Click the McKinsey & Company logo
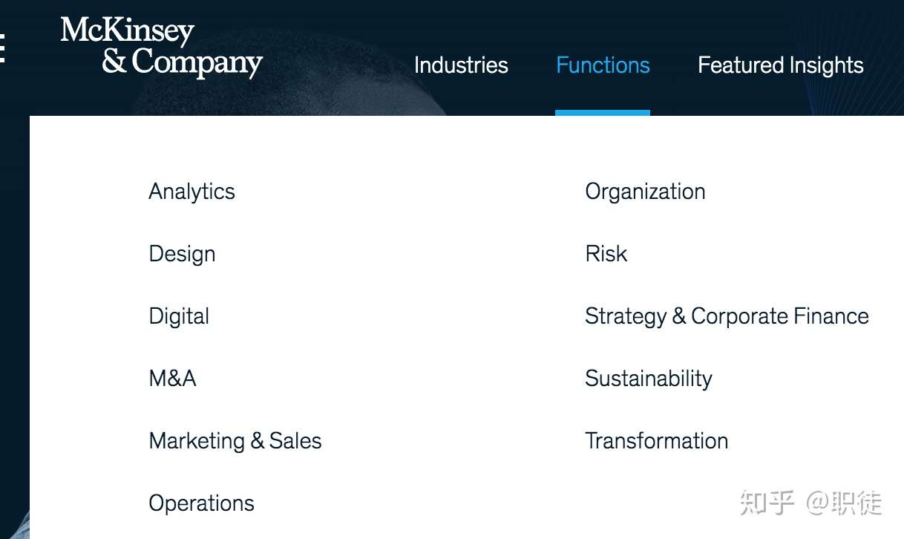This screenshot has width=904, height=539. (161, 47)
